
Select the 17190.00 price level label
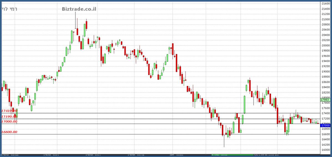(x=9, y=117)
